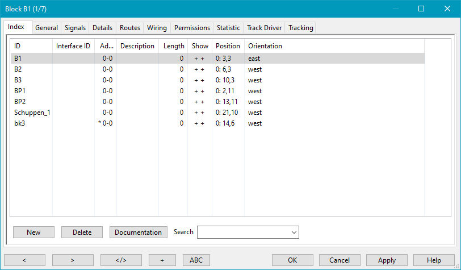Viewport: 461px width, 270px height.
Task: Click the New button
Action: (x=33, y=232)
